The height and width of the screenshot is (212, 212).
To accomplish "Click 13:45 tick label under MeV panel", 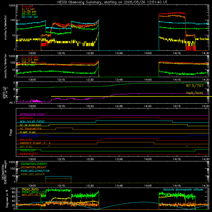I will 119,80.
